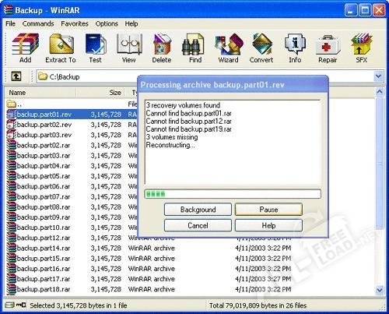Image resolution: width=389 pixels, height=314 pixels.
Task: Show archive Info
Action: coord(295,48)
